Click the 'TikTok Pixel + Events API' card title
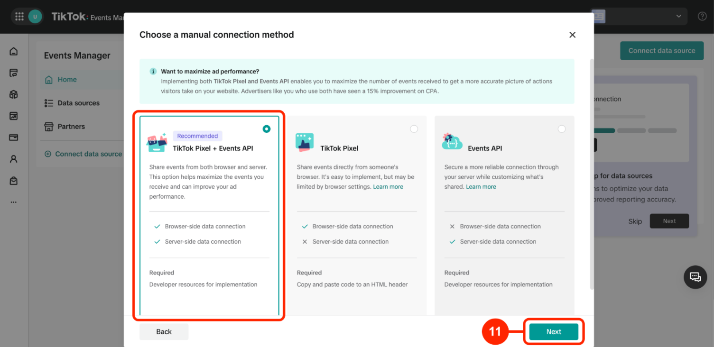Image resolution: width=714 pixels, height=347 pixels. [213, 148]
